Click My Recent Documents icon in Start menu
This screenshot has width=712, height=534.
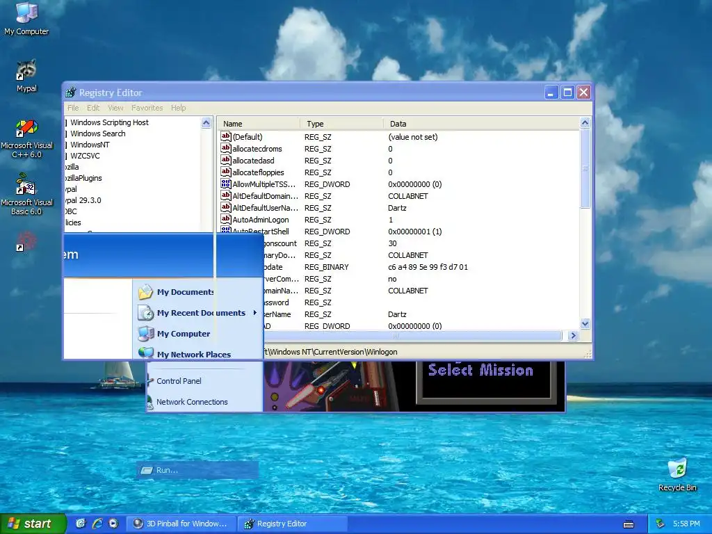pyautogui.click(x=146, y=312)
